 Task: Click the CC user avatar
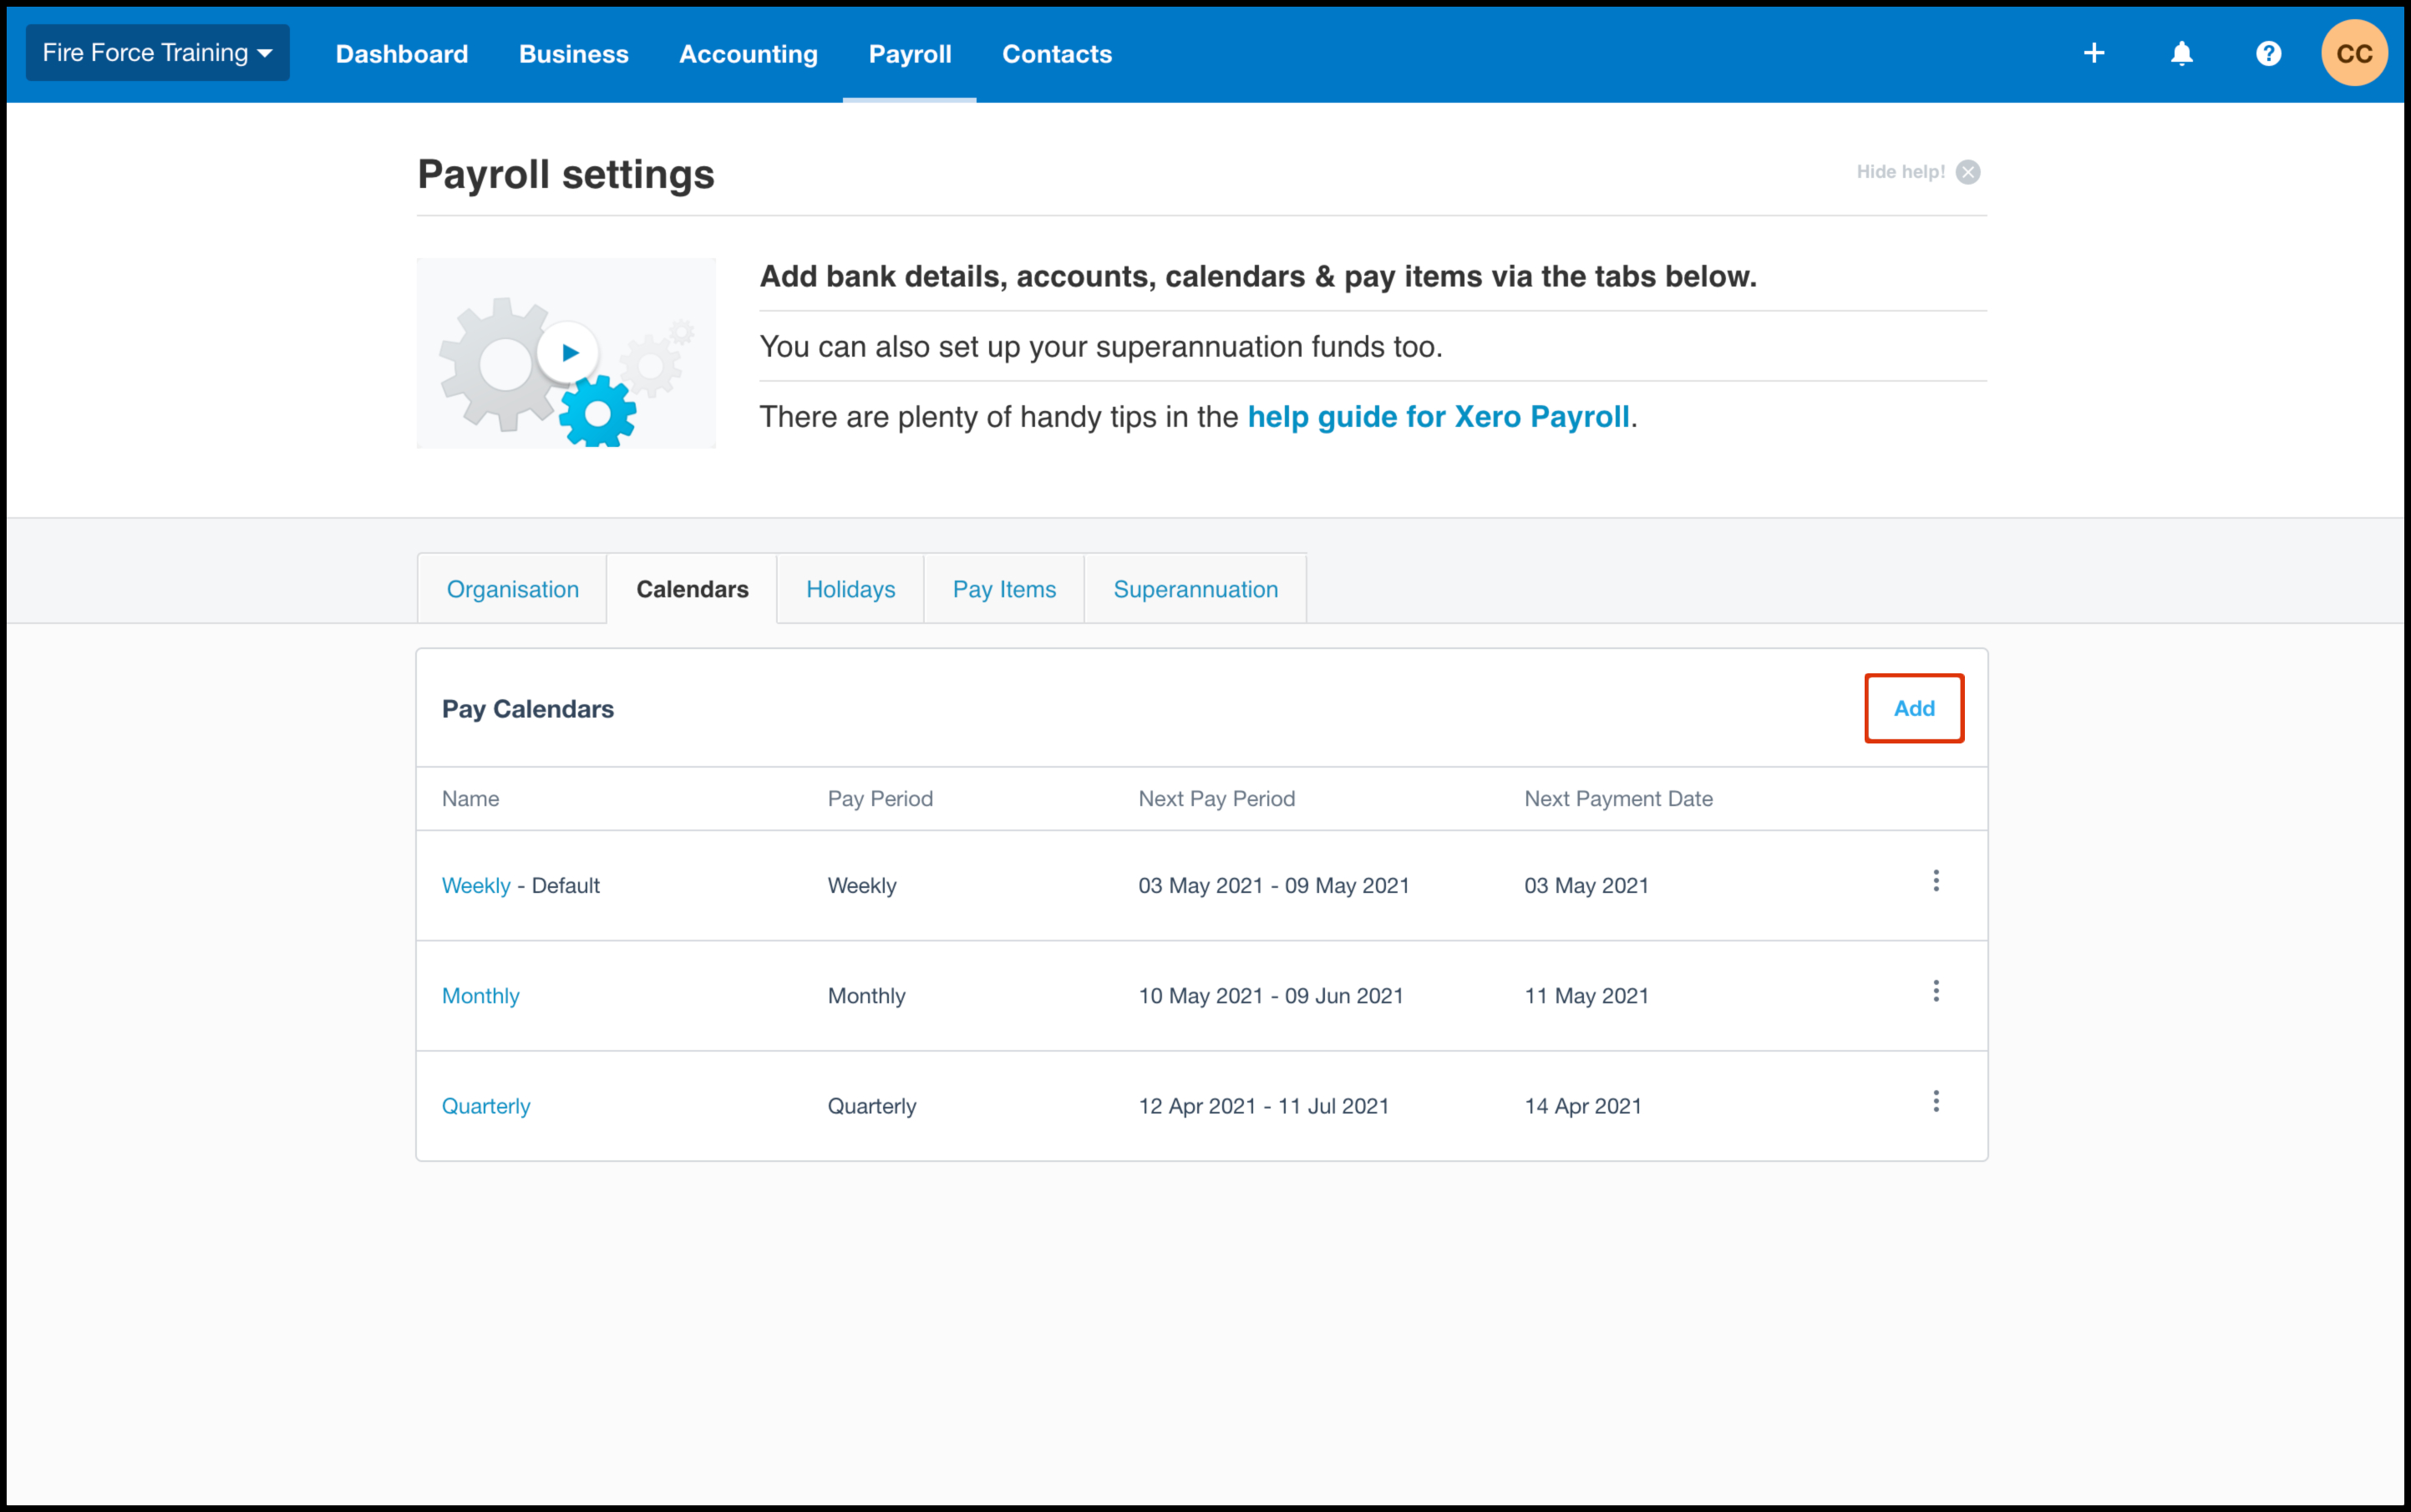click(2354, 54)
